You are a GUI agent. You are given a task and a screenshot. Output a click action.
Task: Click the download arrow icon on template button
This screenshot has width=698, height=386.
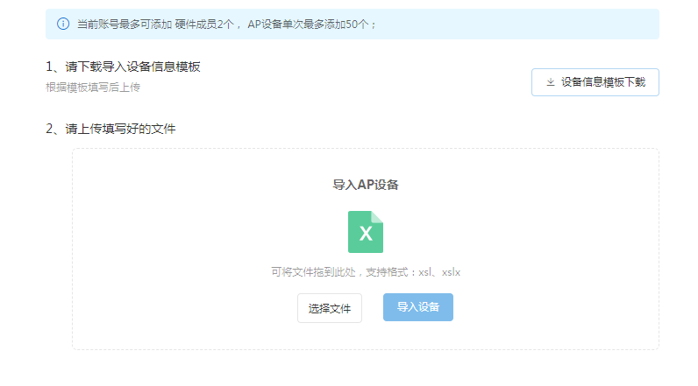pos(551,82)
